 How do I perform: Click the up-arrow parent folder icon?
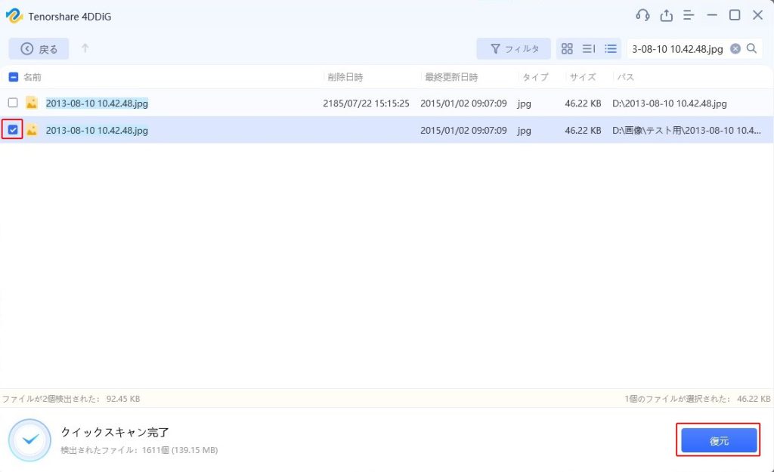coord(85,49)
